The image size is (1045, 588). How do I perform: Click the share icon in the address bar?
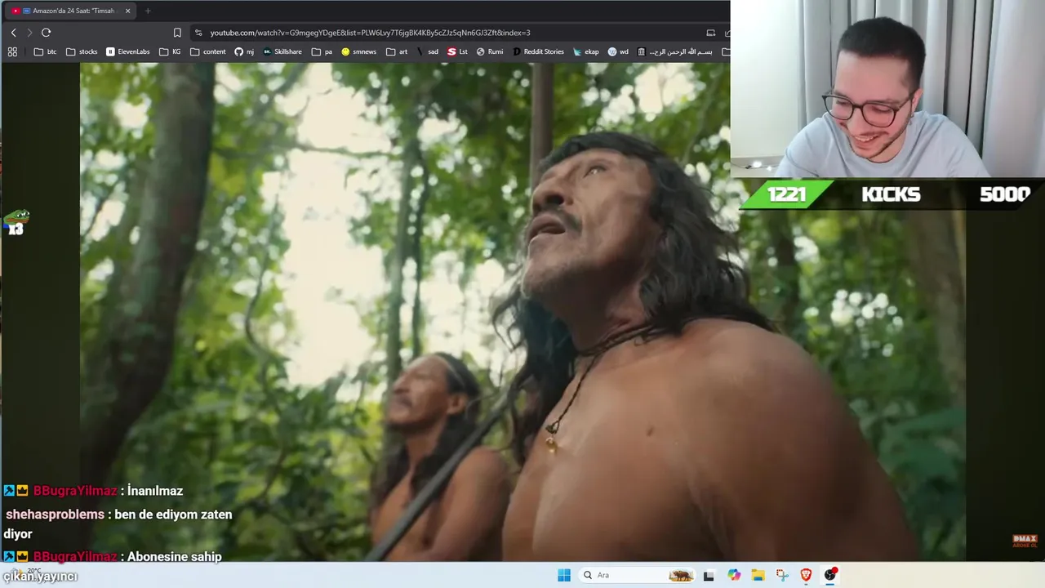pos(726,33)
